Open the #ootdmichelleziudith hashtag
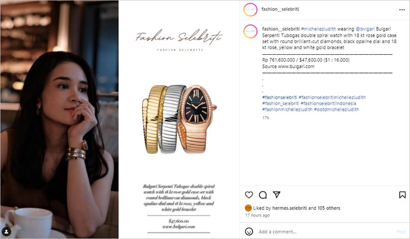The image size is (410, 239). point(337,109)
